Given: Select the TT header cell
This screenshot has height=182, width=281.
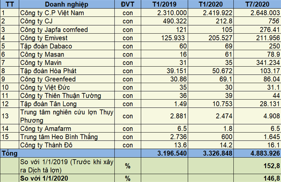Looking at the screenshot, I should (9, 4).
